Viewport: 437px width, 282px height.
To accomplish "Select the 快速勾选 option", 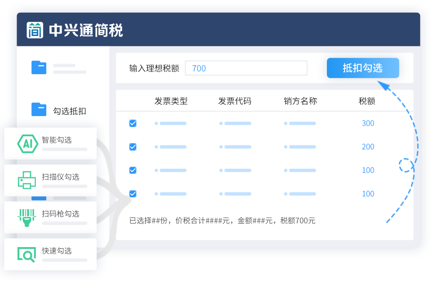I will (50, 254).
